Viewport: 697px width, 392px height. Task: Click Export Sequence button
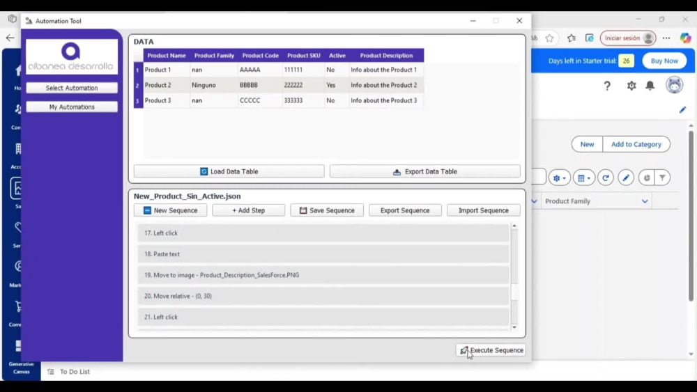tap(405, 210)
